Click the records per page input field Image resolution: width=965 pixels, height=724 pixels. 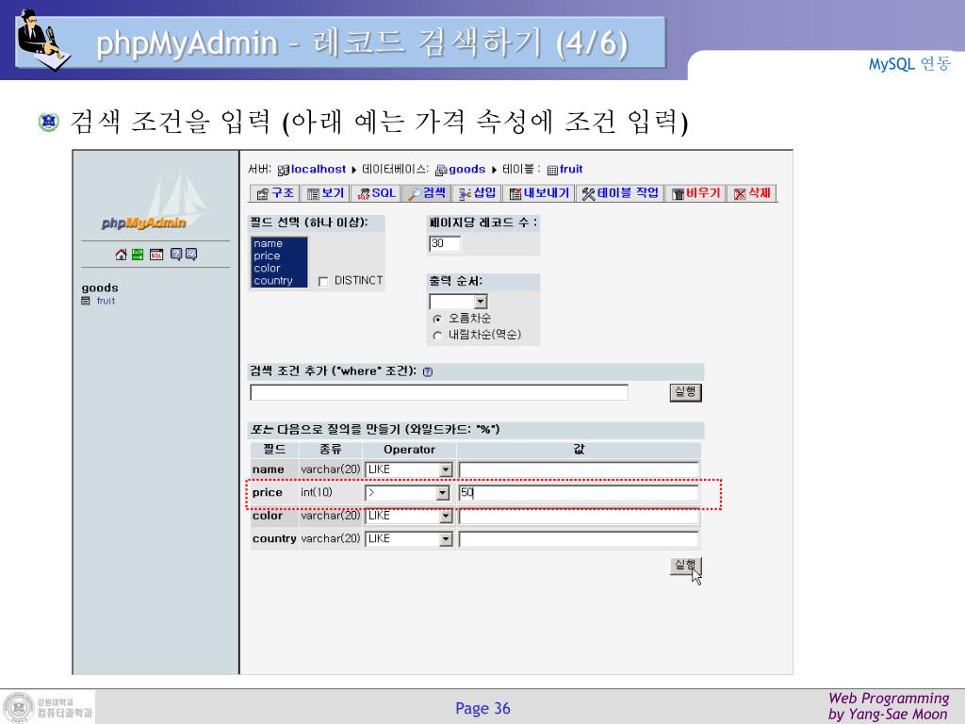click(x=445, y=244)
